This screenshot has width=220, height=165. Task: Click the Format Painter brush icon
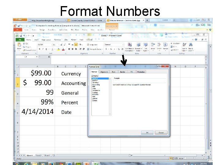tap(24, 50)
